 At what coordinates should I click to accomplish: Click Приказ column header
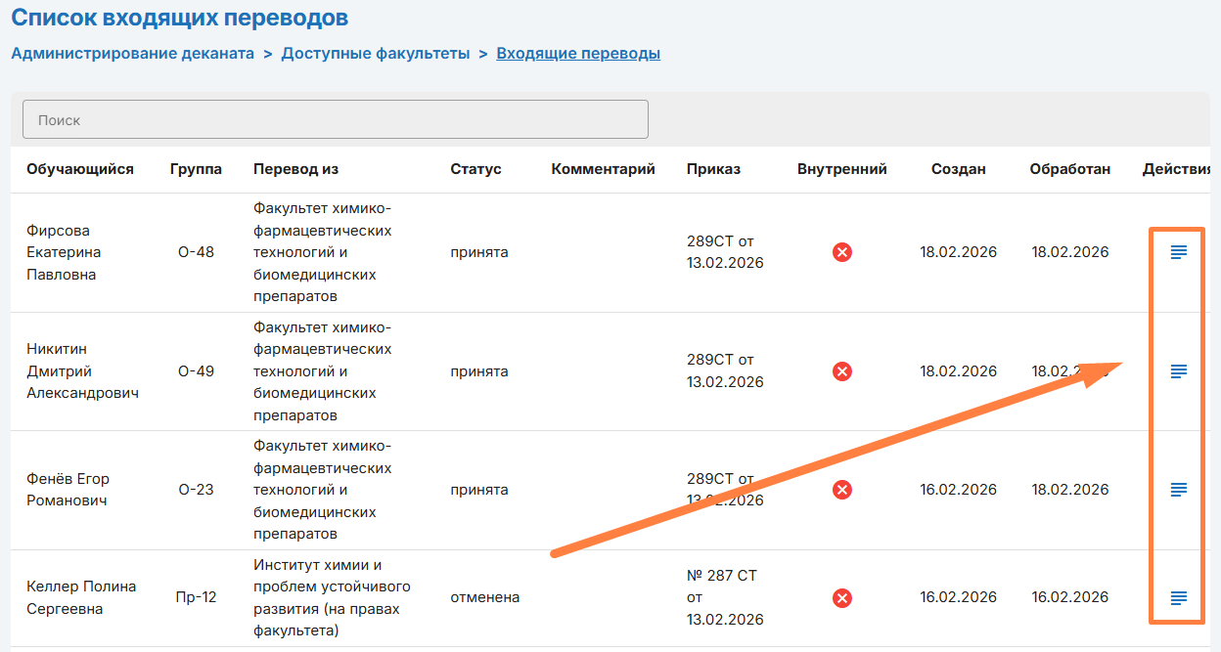point(713,169)
